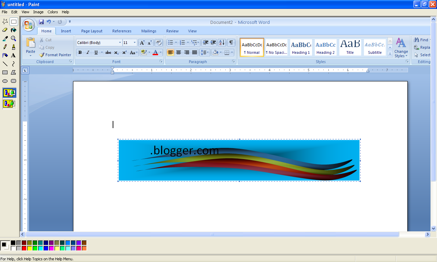The height and width of the screenshot is (262, 437).
Task: Apply the No Spacing style
Action: pos(276,47)
